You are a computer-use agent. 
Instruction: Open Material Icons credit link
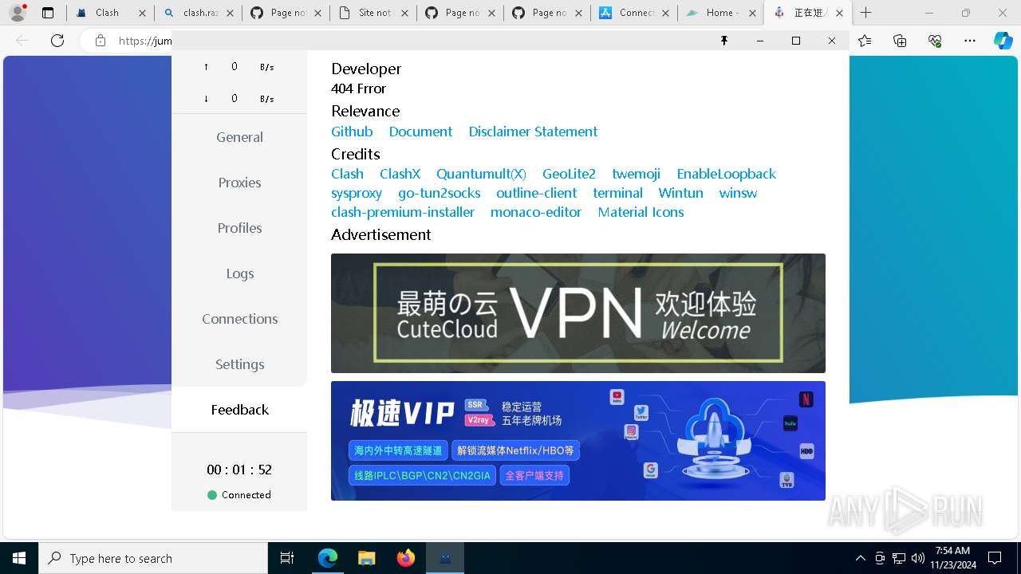tap(641, 212)
